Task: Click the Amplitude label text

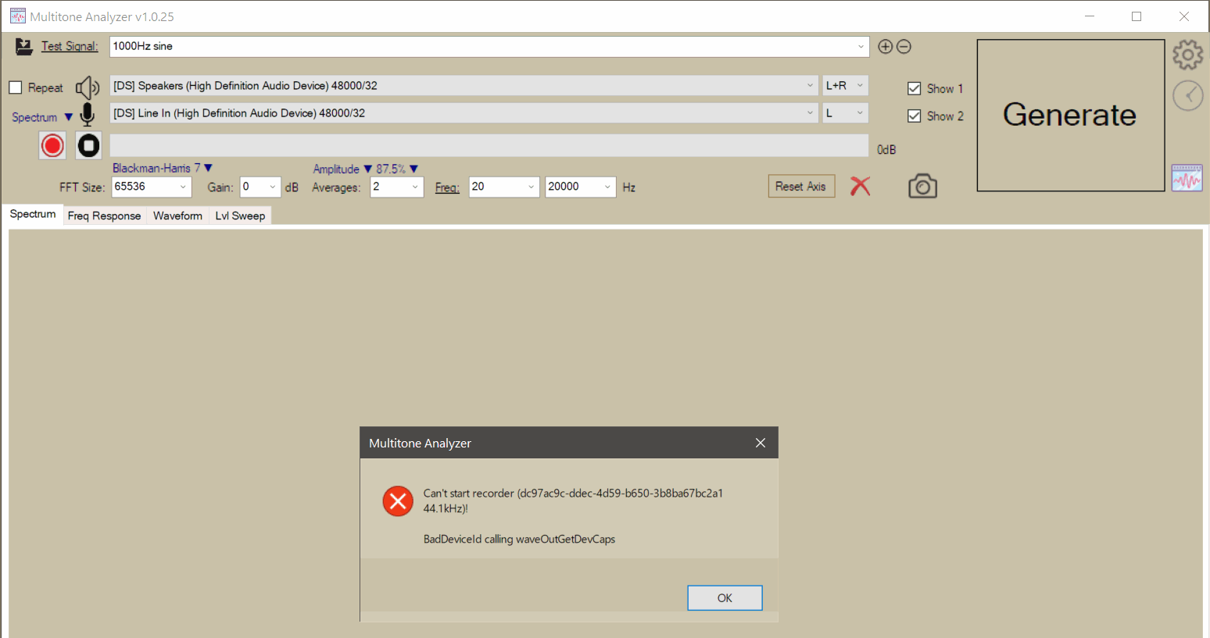Action: pos(336,169)
